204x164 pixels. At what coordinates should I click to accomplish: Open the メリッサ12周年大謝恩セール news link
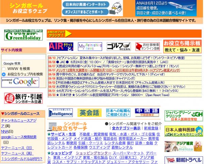tap(118, 70)
